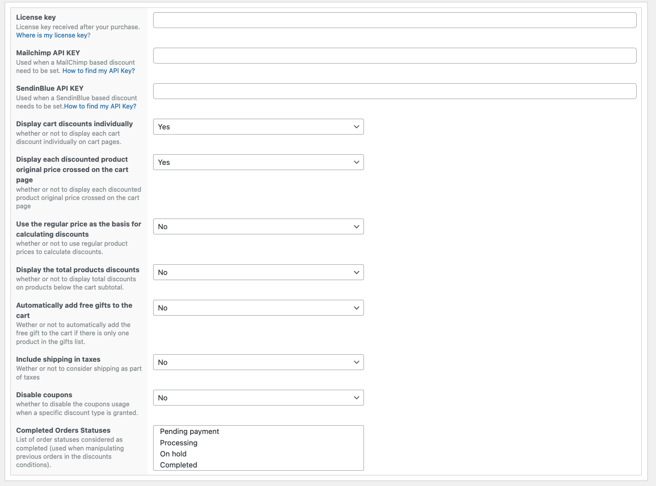Open Include shipping in taxes dropdown
Image resolution: width=656 pixels, height=486 pixels.
pyautogui.click(x=259, y=362)
